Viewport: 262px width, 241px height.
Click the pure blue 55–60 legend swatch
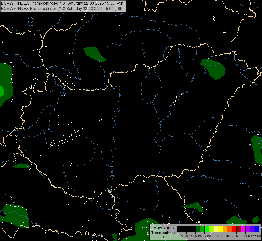pyautogui.click(x=257, y=229)
